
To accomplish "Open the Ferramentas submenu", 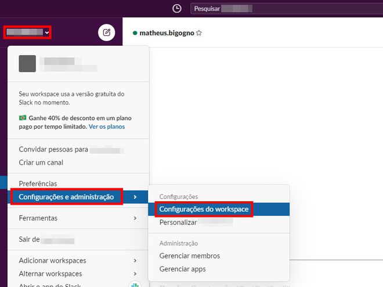I will click(x=78, y=218).
